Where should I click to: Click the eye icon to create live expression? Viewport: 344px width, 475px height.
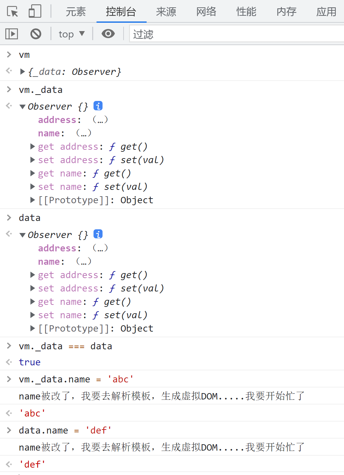pos(108,34)
